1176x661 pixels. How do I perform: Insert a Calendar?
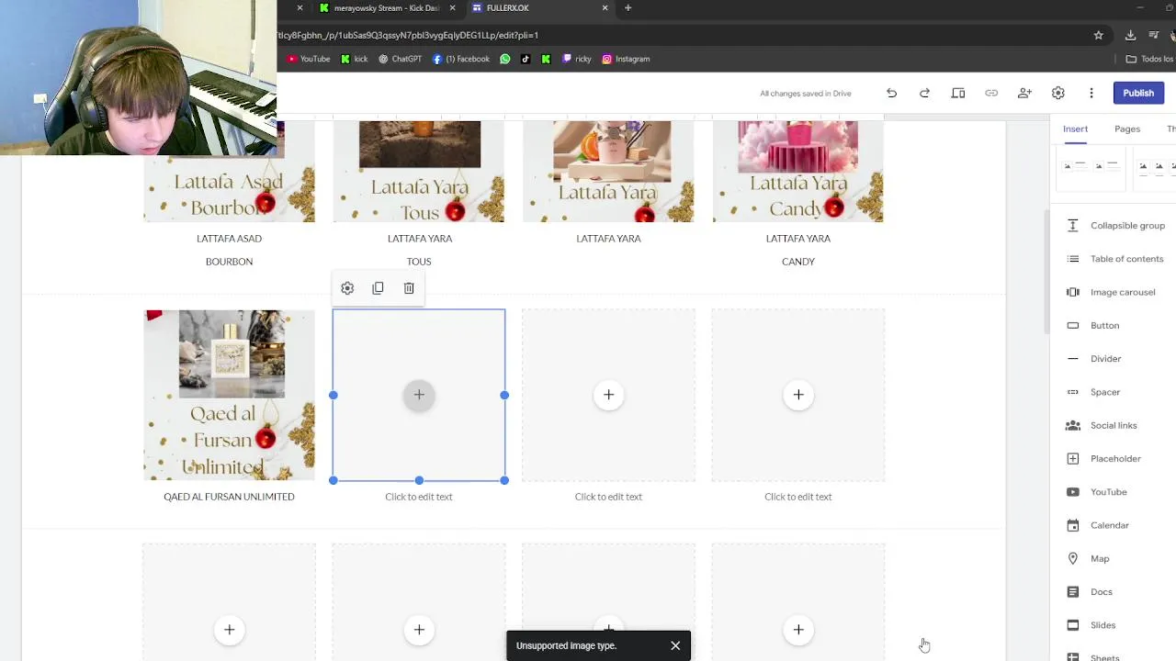tap(1097, 525)
